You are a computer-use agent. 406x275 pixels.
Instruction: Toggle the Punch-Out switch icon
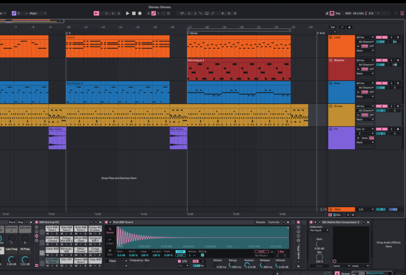point(212,13)
